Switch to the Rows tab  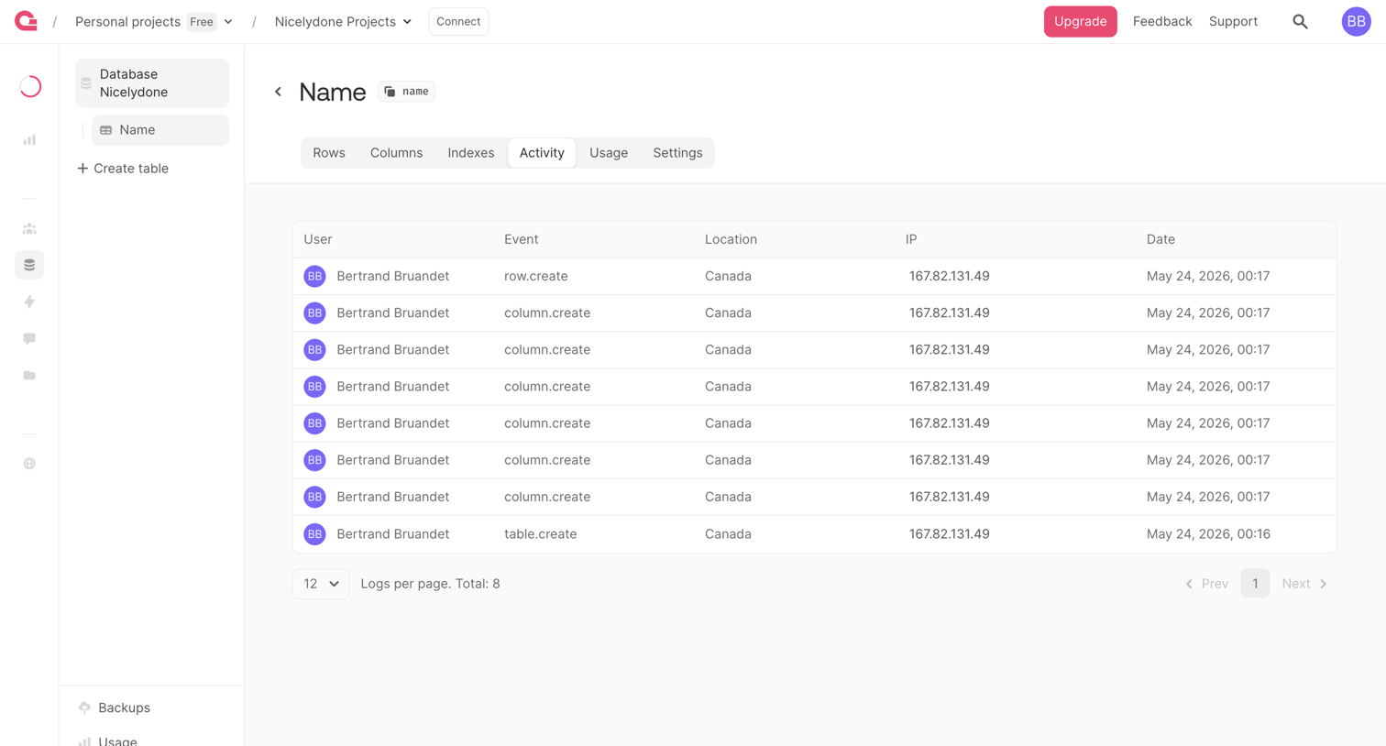tap(329, 153)
